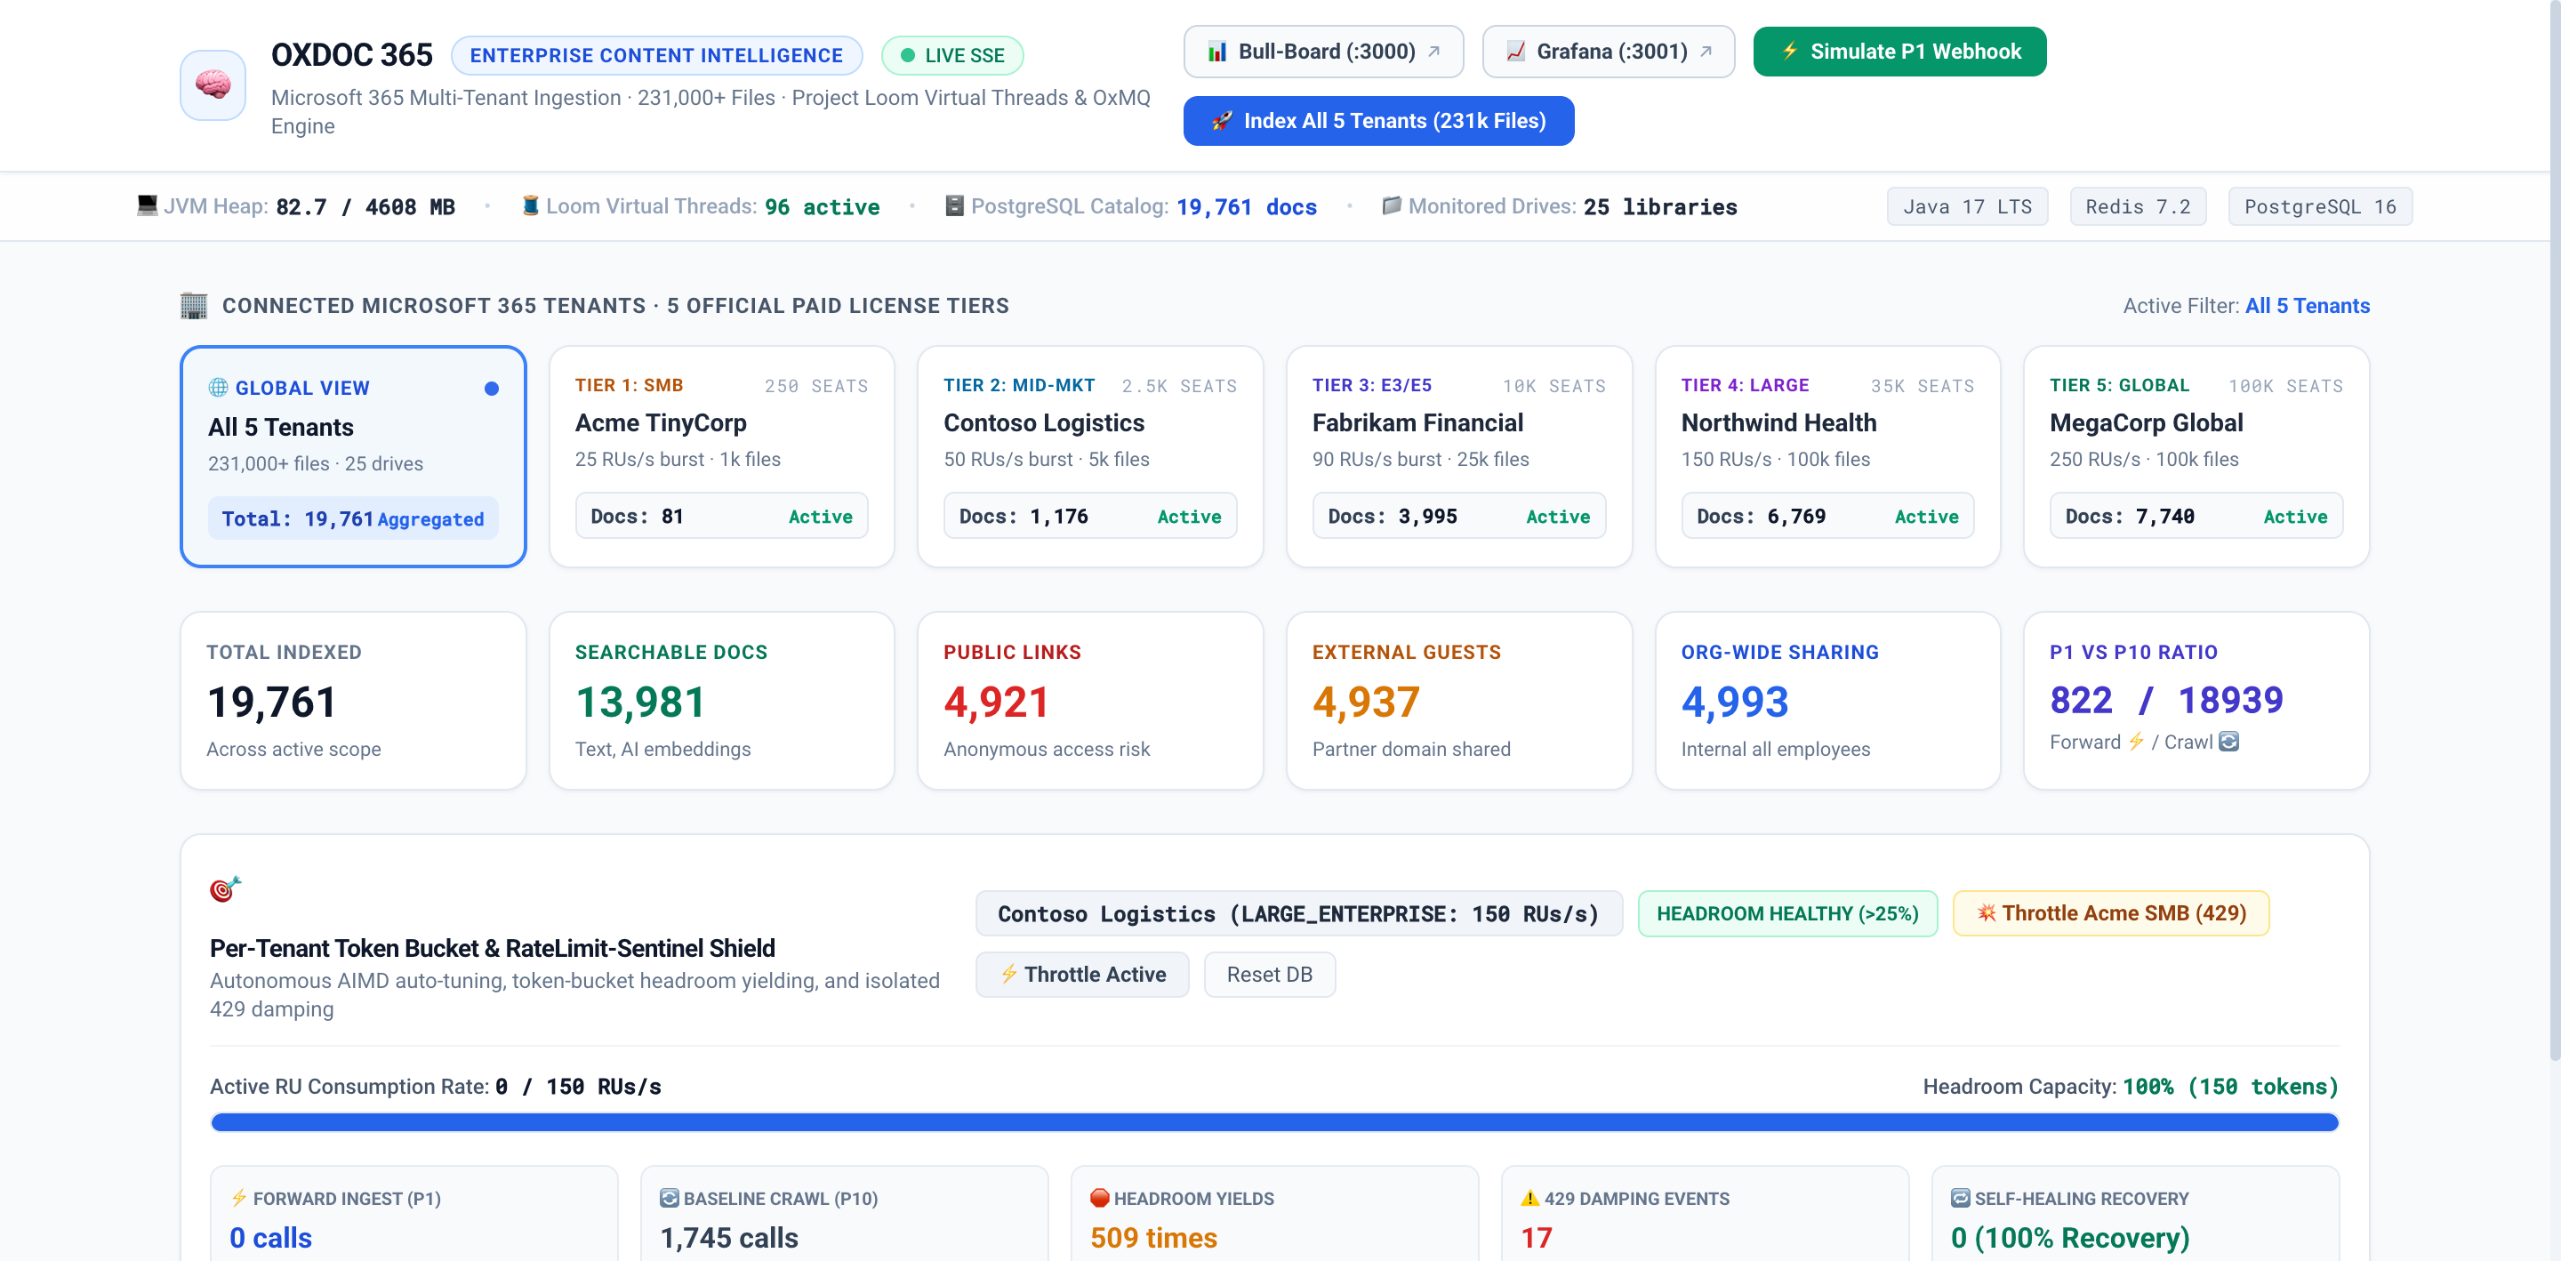Click the red circle icon beside Headroom Yields

click(1100, 1199)
